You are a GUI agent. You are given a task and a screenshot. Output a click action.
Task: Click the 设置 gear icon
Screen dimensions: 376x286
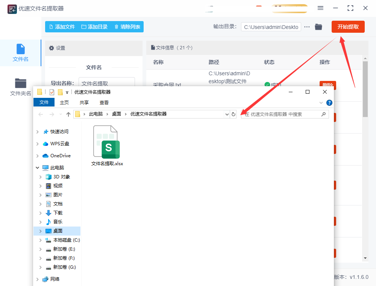51,48
